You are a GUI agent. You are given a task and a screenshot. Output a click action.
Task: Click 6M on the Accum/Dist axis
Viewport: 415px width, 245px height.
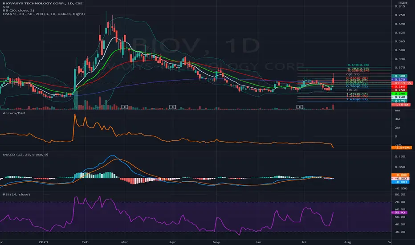(397, 110)
